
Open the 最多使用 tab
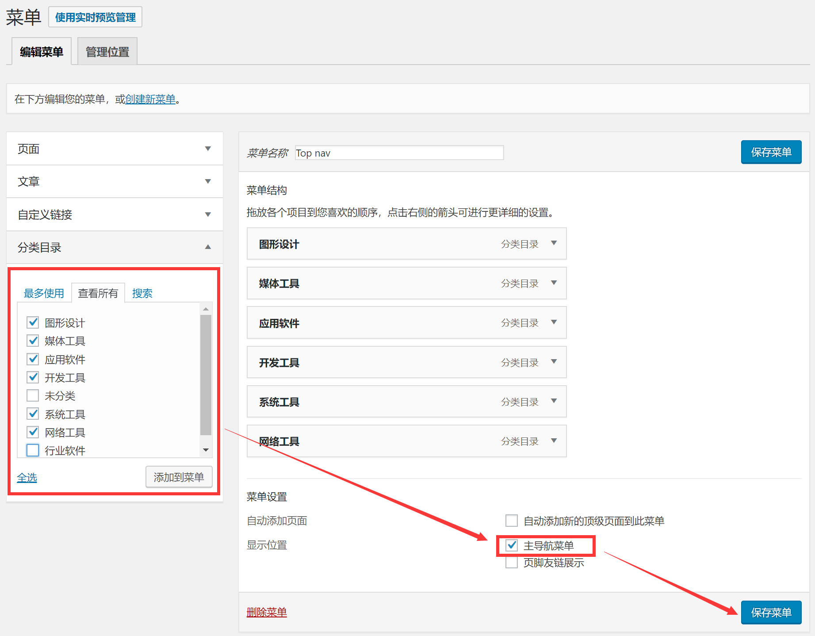(43, 293)
